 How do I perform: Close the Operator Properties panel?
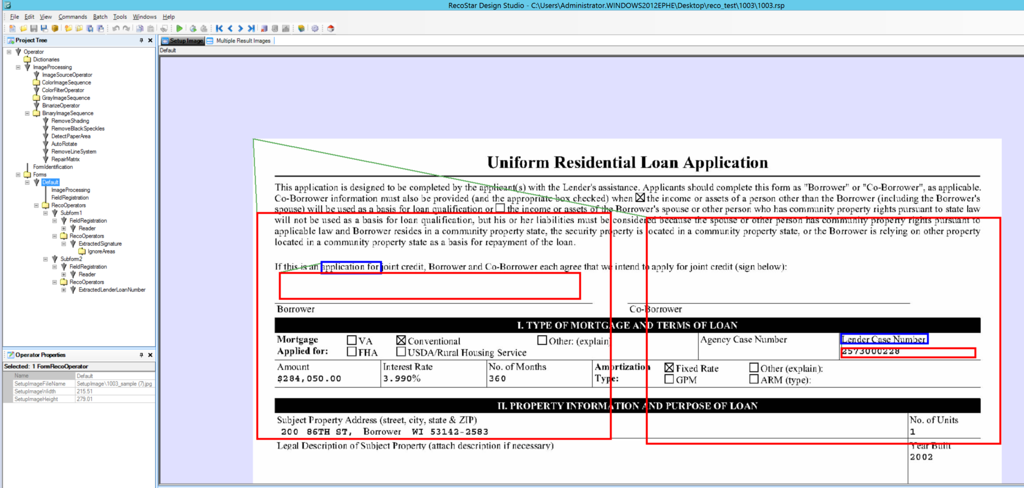coord(150,355)
